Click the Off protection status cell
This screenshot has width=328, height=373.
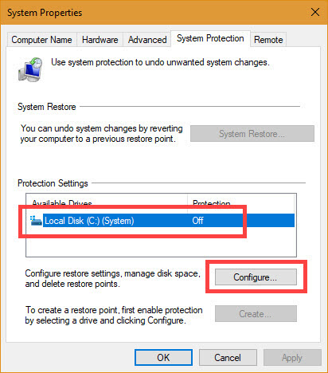click(197, 221)
